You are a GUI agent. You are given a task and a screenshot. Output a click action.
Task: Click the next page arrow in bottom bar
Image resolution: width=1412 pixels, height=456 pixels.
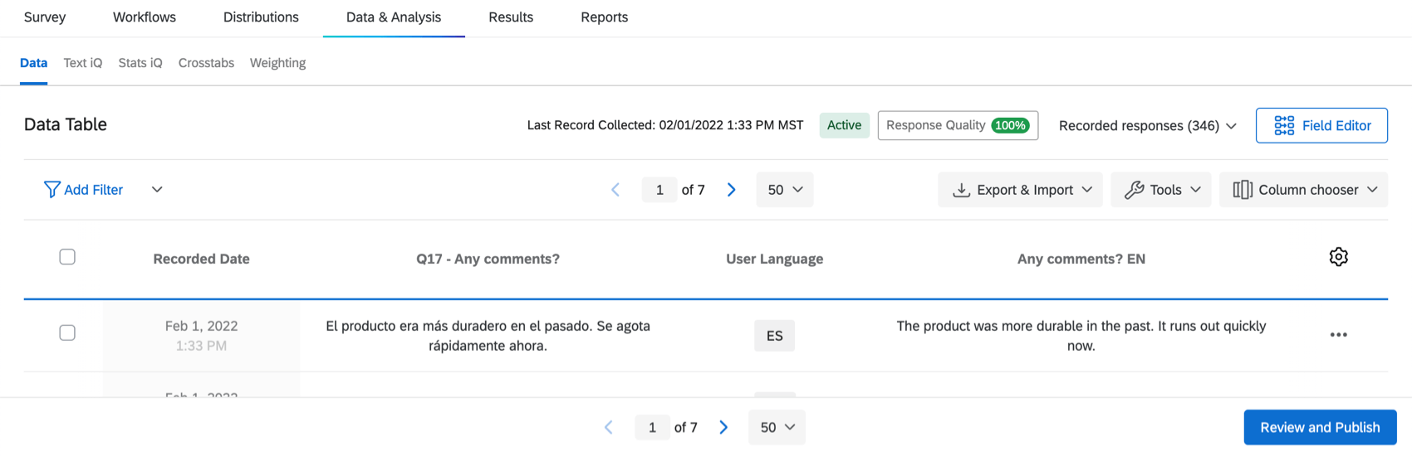[723, 427]
